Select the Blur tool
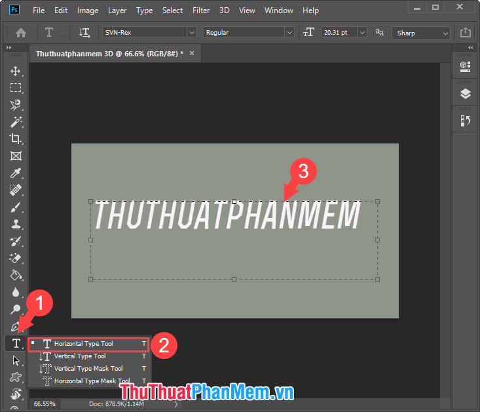Image resolution: width=480 pixels, height=412 pixels. (x=16, y=292)
